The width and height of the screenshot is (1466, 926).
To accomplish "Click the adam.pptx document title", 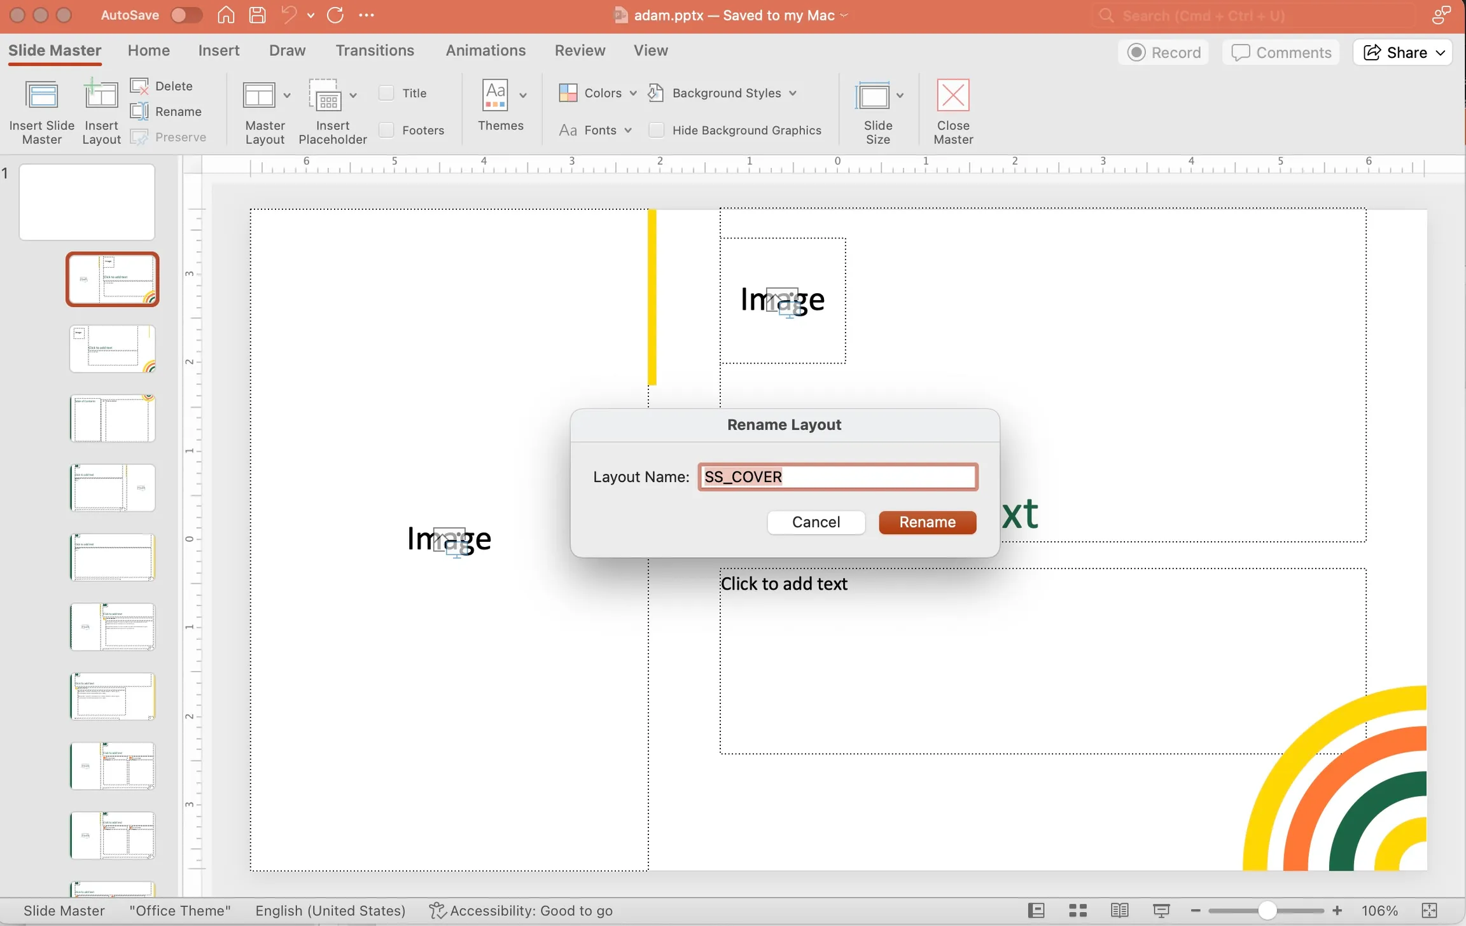I will [668, 15].
